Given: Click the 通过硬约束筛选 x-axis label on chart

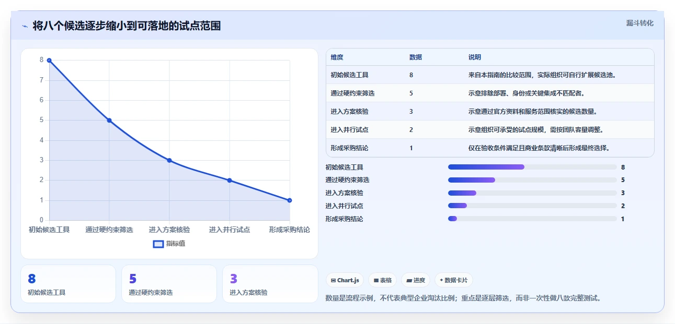Looking at the screenshot, I should point(109,230).
